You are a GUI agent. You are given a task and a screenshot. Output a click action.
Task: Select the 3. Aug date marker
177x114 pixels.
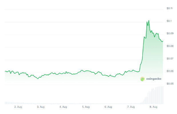click(x=41, y=107)
